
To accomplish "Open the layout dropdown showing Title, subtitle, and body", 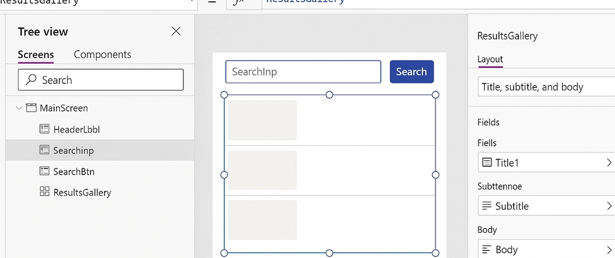I will pyautogui.click(x=546, y=87).
